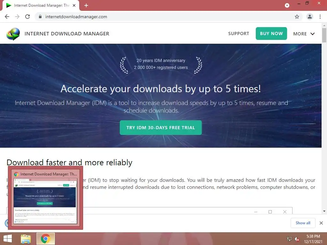Click the scrollbar down arrow
Image resolution: width=327 pixels, height=245 pixels.
pos(324,211)
